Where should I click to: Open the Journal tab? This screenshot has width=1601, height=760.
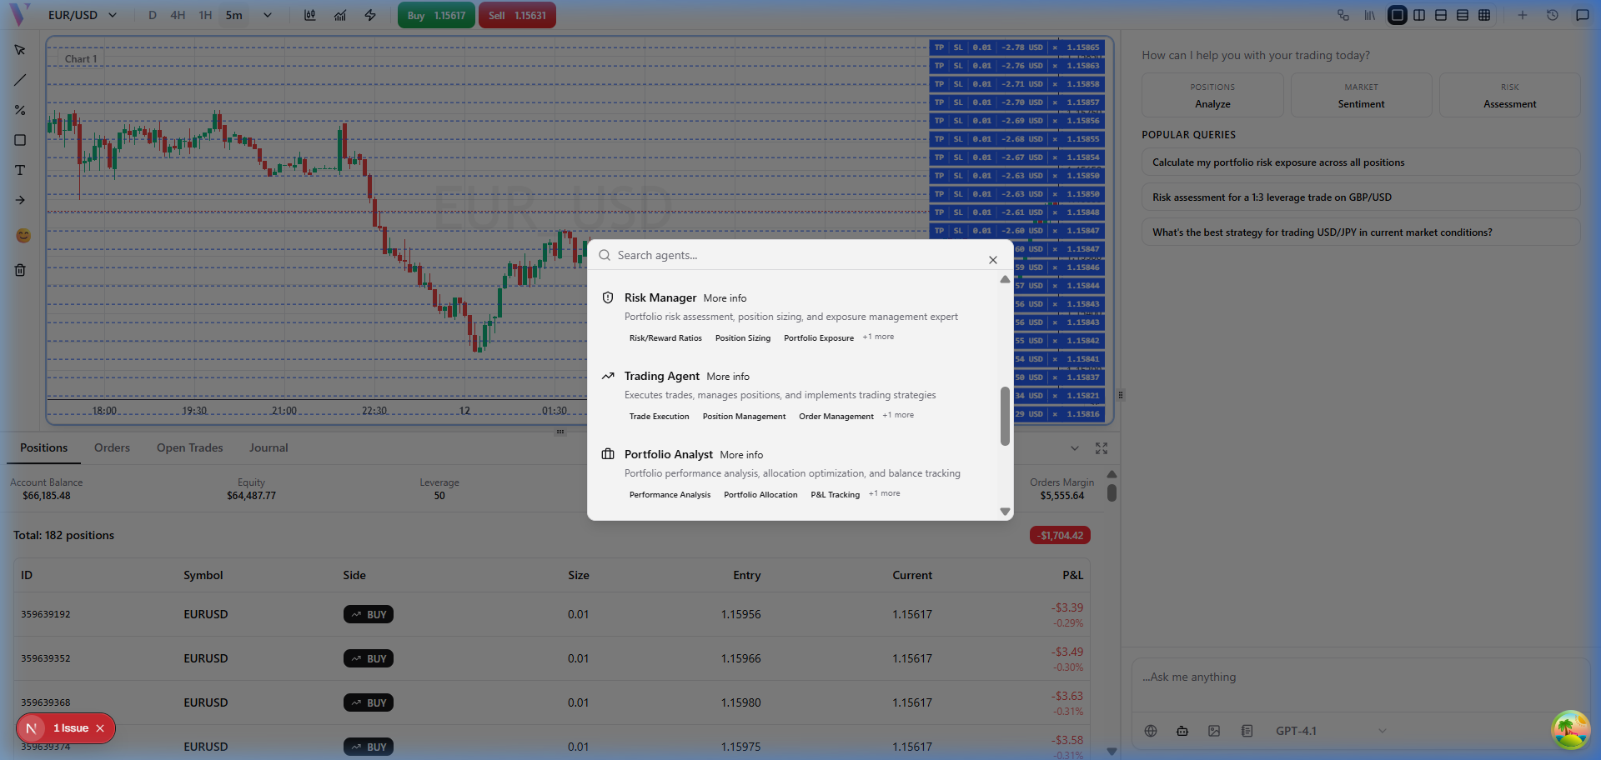269,447
